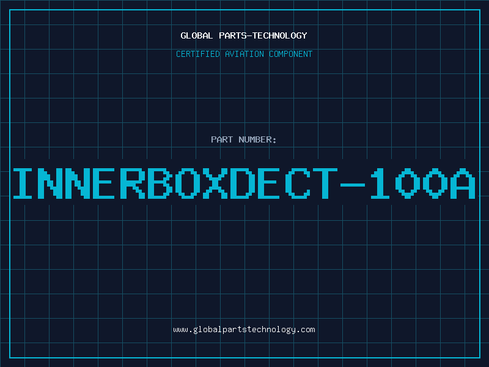Click the letter D in the part number

coord(244,183)
